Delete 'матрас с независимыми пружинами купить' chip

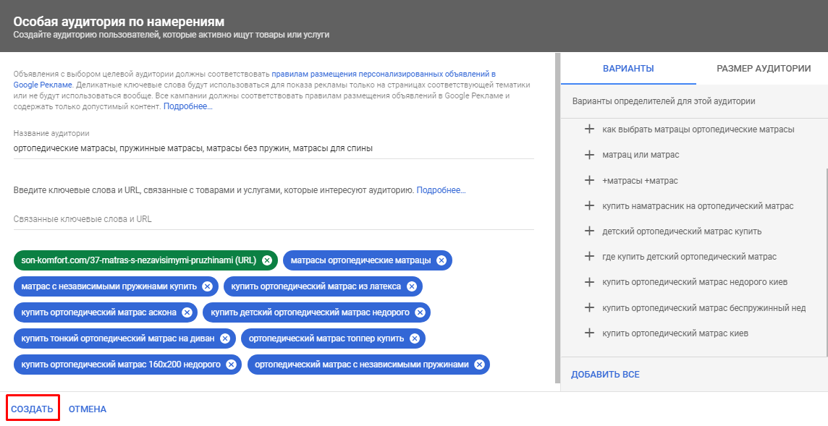pos(207,286)
